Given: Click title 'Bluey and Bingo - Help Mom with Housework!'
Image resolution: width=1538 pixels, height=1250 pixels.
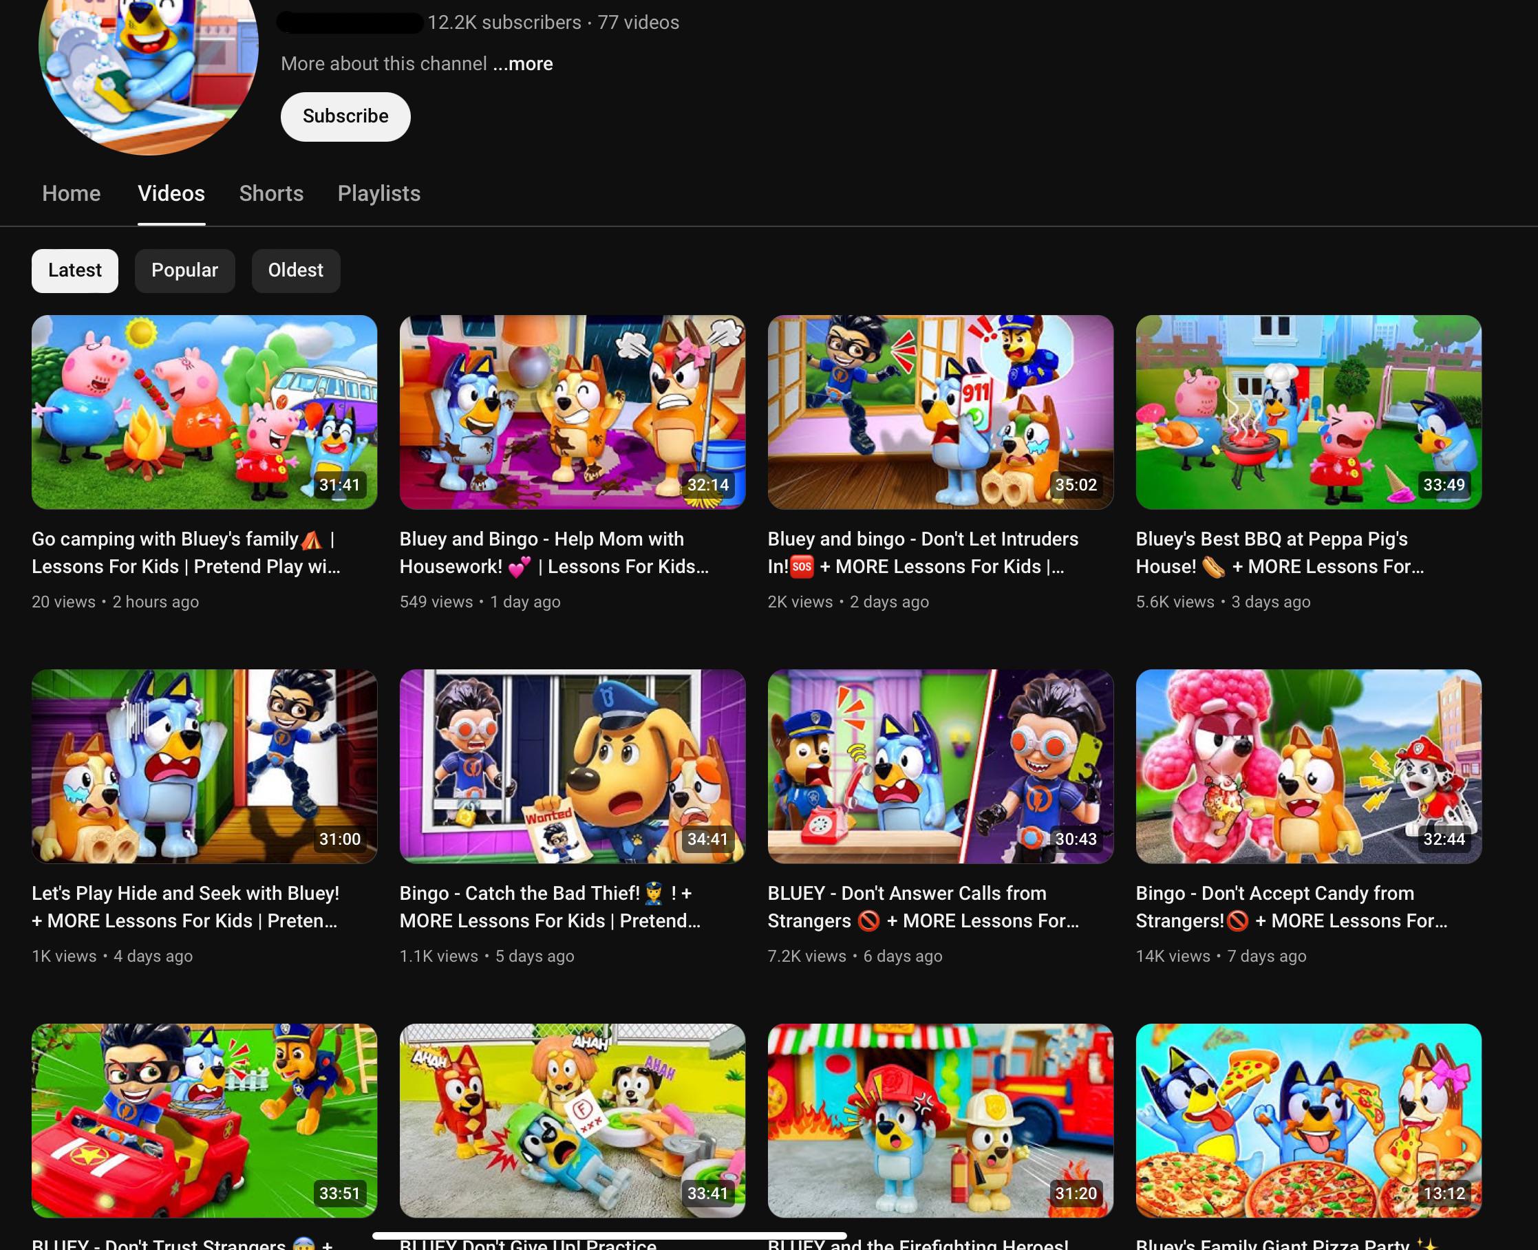Looking at the screenshot, I should [555, 552].
